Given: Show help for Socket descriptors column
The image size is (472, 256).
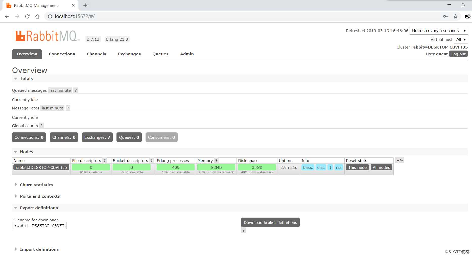Looking at the screenshot, I should pyautogui.click(x=152, y=161).
